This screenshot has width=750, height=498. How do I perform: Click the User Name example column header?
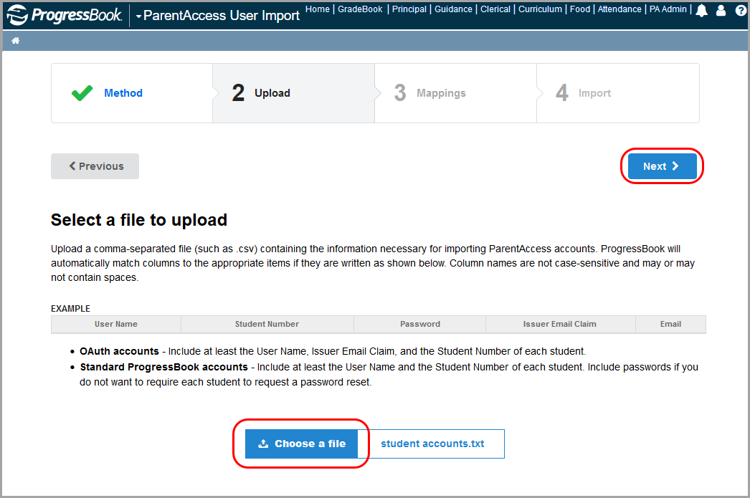click(x=115, y=324)
